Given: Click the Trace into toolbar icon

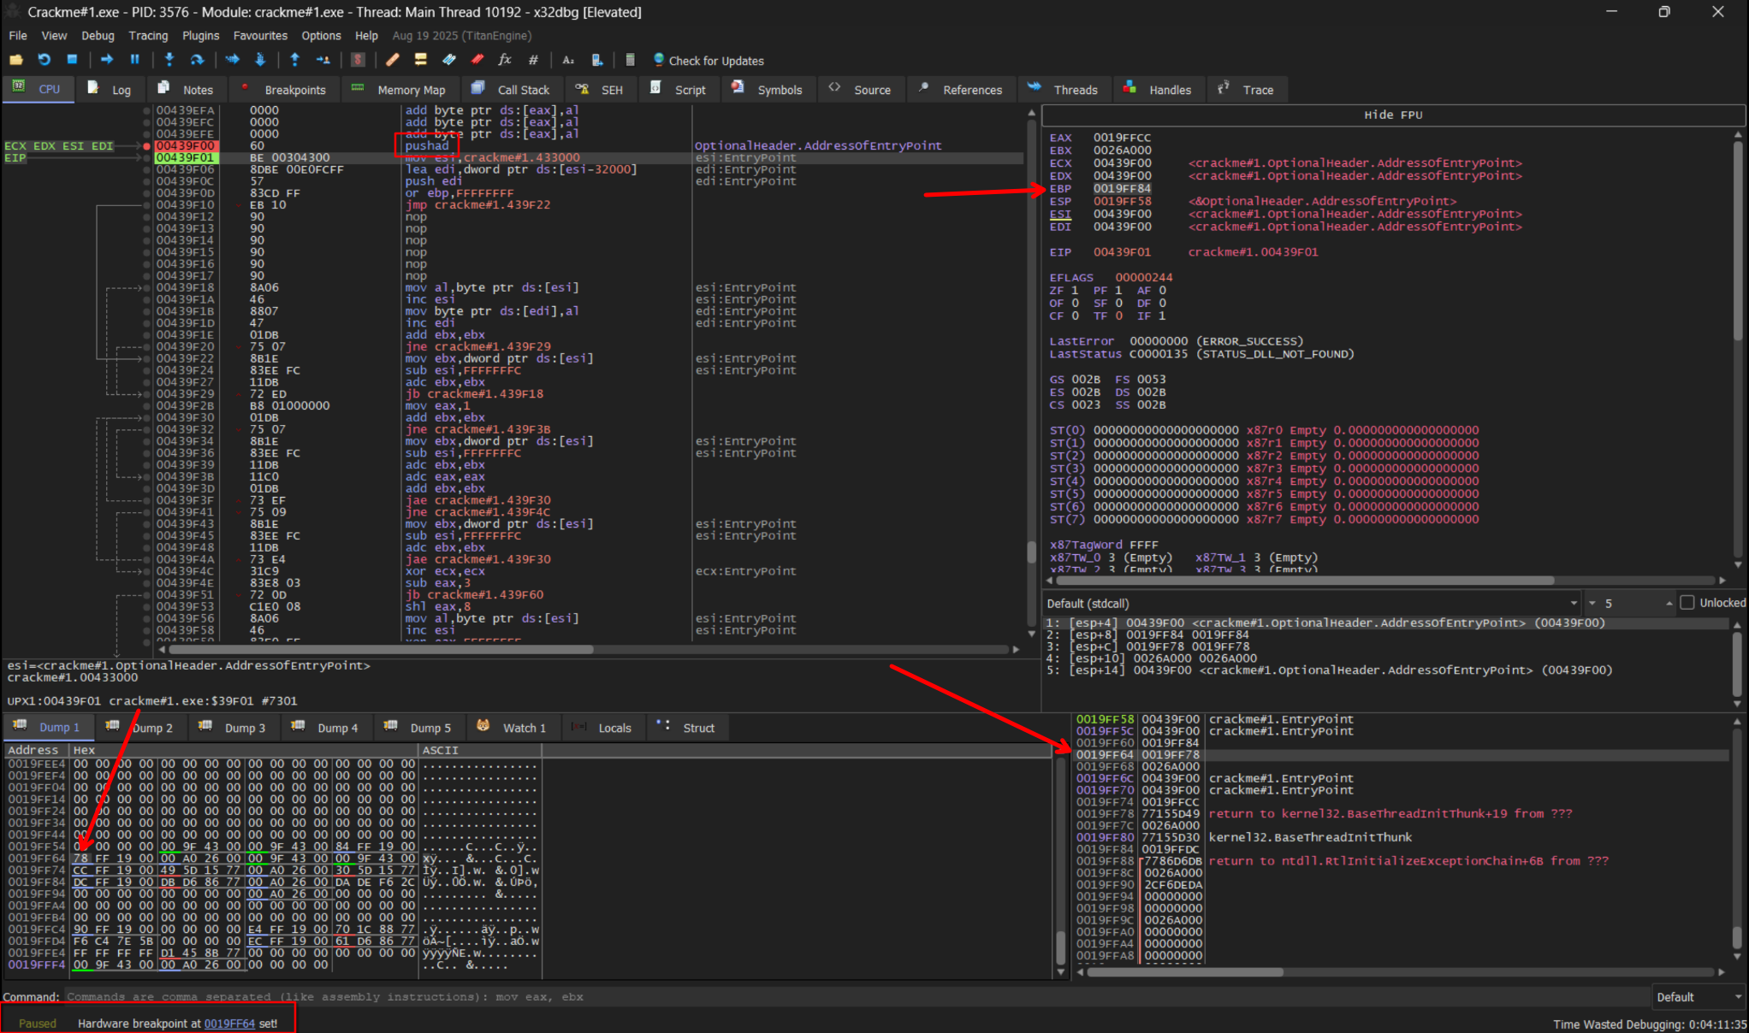Looking at the screenshot, I should [x=232, y=60].
